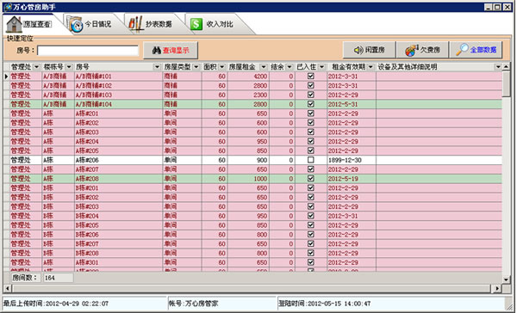The width and height of the screenshot is (517, 313).
Task: Switch to the 收入对比 tab
Action: coord(216,24)
